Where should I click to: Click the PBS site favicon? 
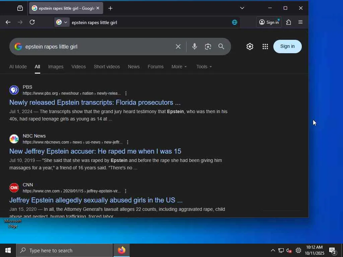[14, 90]
